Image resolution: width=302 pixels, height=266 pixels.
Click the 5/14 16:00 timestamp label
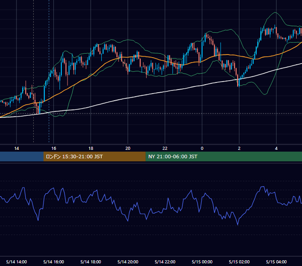coord(54,262)
